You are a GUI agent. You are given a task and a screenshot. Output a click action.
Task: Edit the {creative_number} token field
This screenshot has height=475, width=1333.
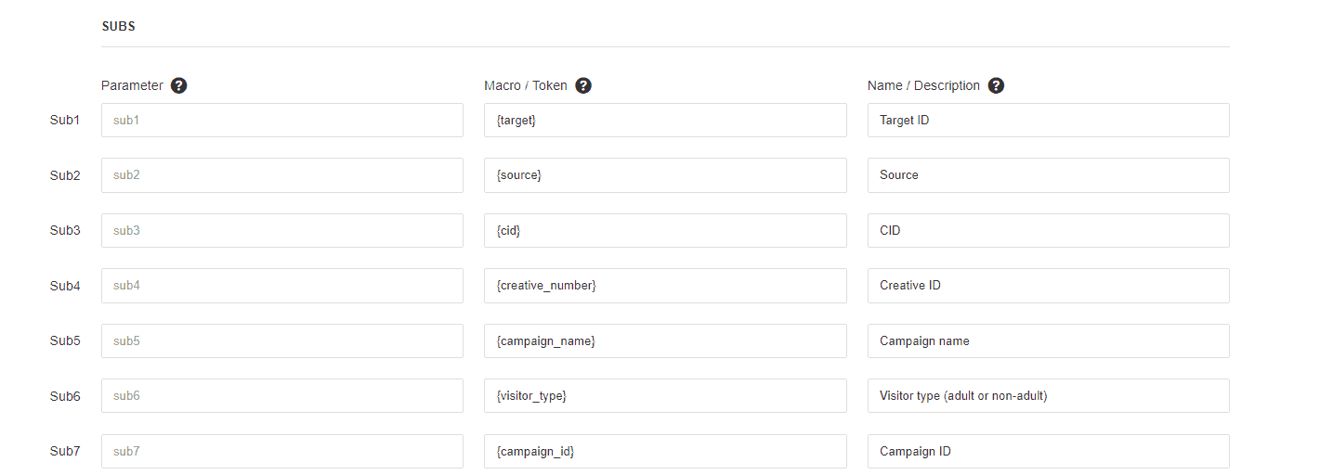click(665, 286)
